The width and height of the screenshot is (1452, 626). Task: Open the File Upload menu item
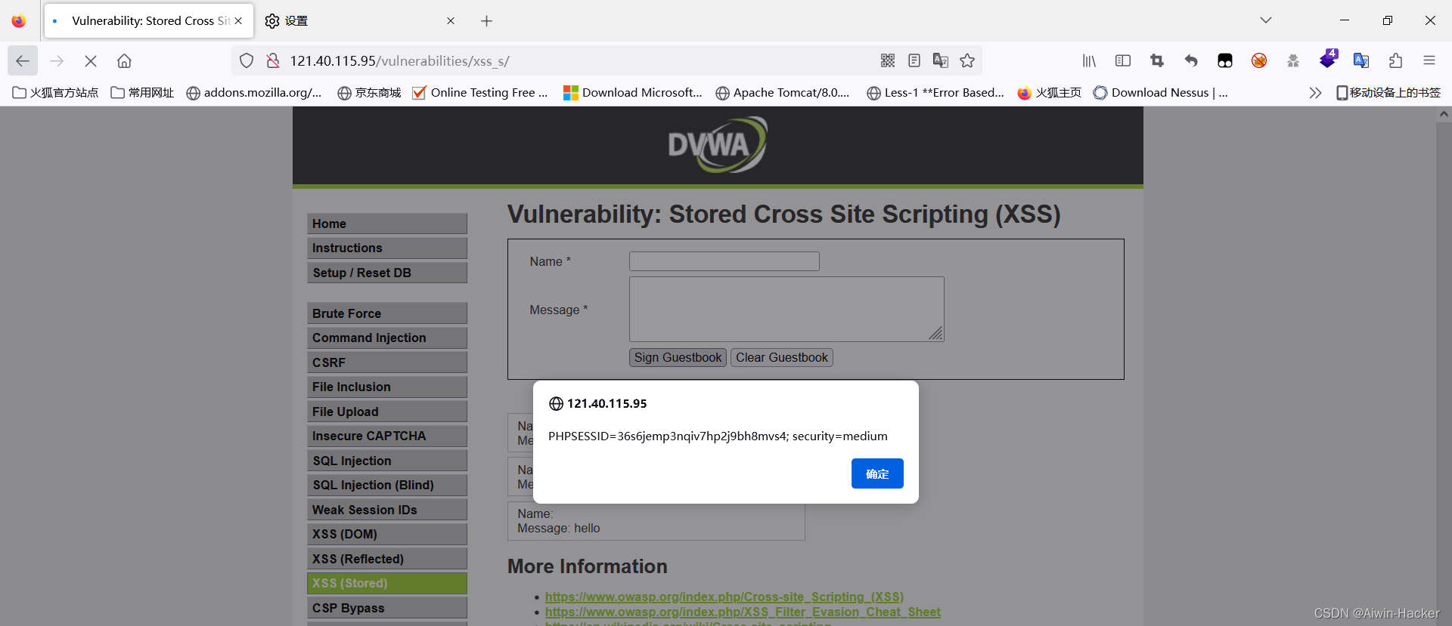(x=387, y=412)
